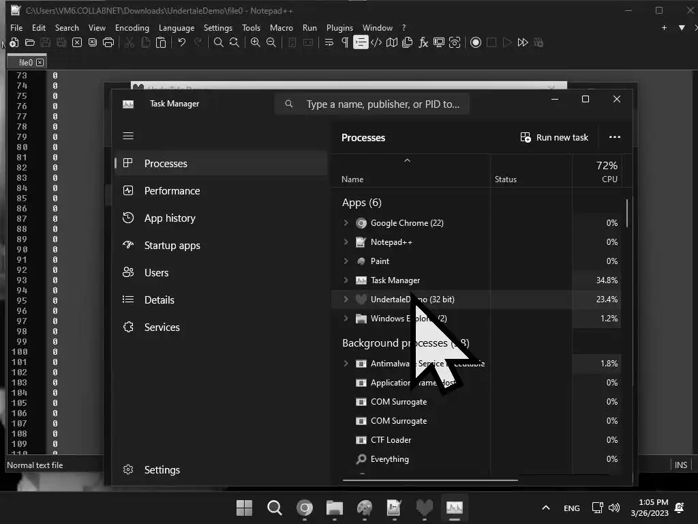The height and width of the screenshot is (524, 698).
Task: Expand the Notepad++ process row
Action: point(346,242)
